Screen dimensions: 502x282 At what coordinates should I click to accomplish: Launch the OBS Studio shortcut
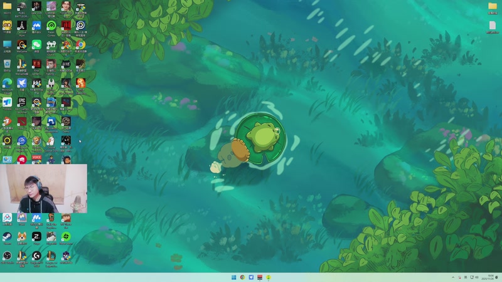pyautogui.click(x=7, y=257)
